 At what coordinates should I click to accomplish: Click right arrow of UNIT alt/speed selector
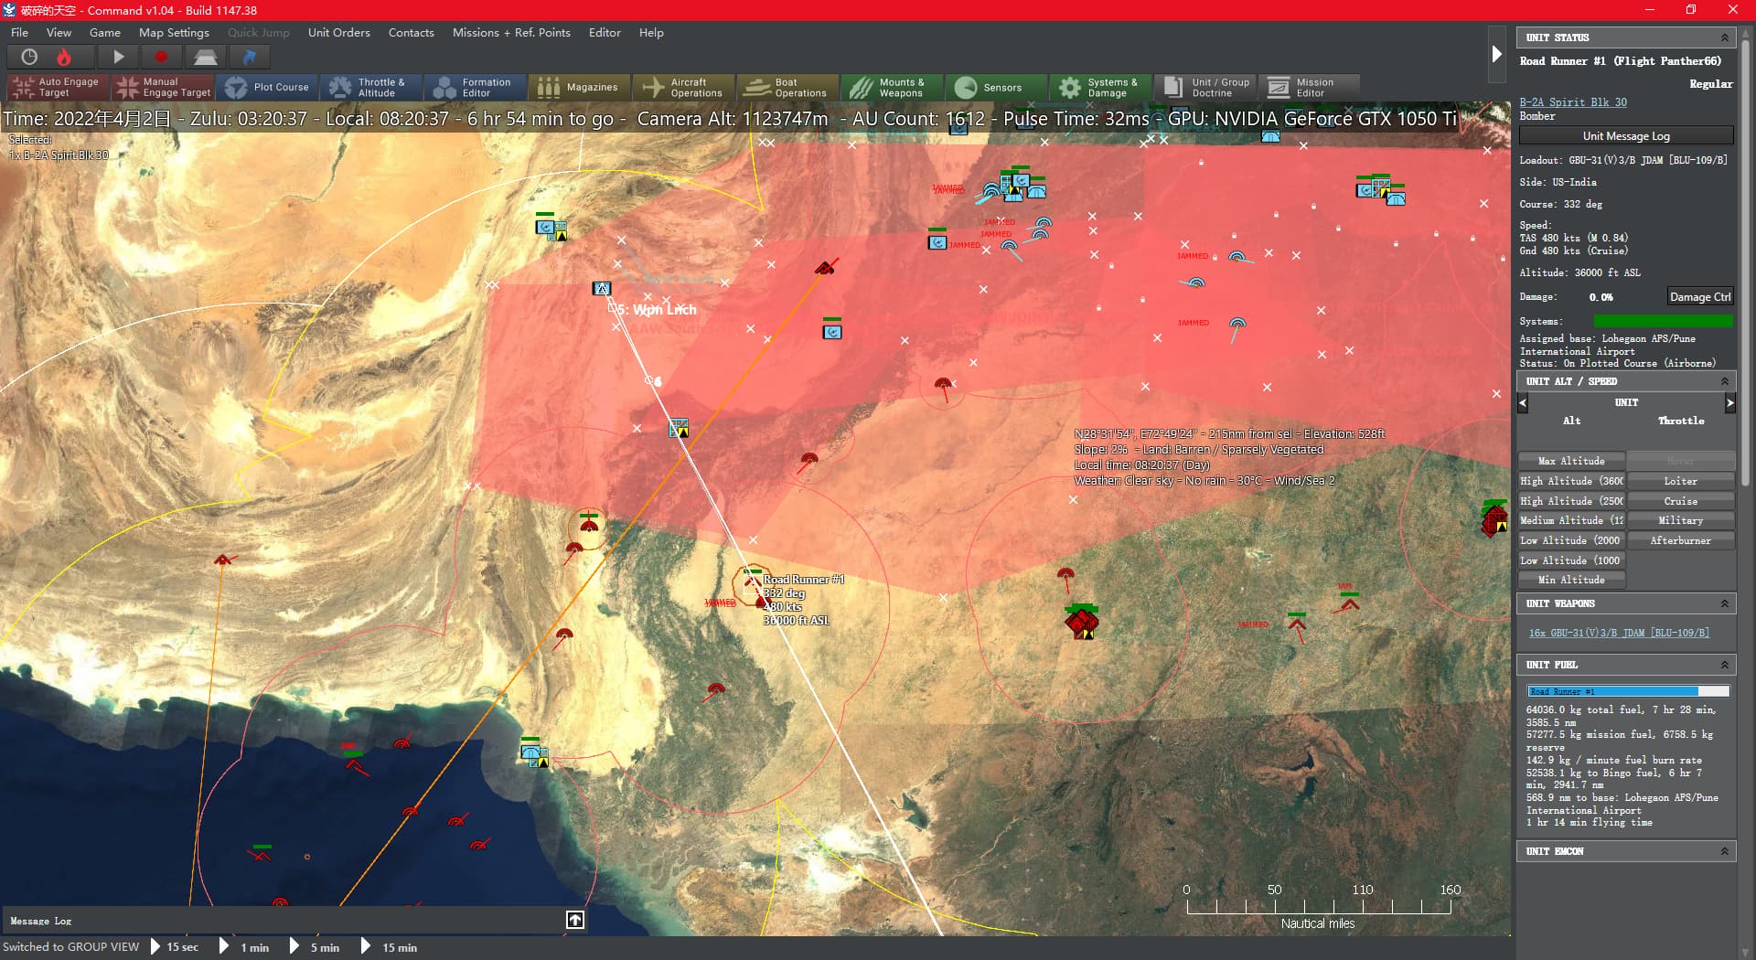[1729, 402]
